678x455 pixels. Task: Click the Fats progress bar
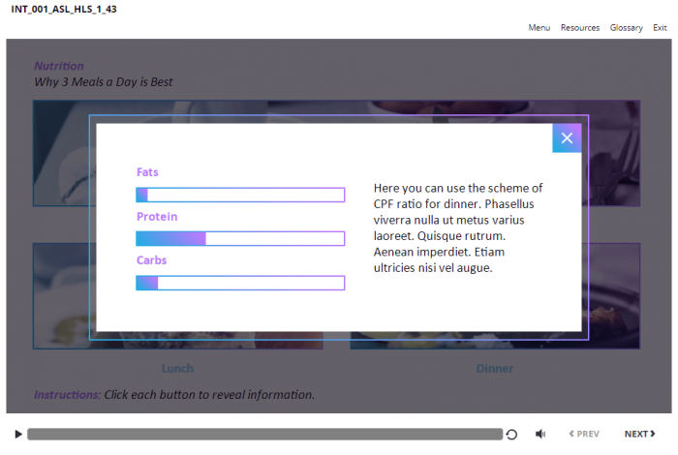coord(240,195)
